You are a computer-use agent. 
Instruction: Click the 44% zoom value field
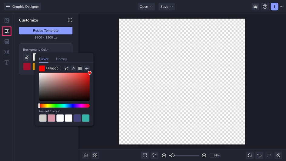[x=215, y=155]
